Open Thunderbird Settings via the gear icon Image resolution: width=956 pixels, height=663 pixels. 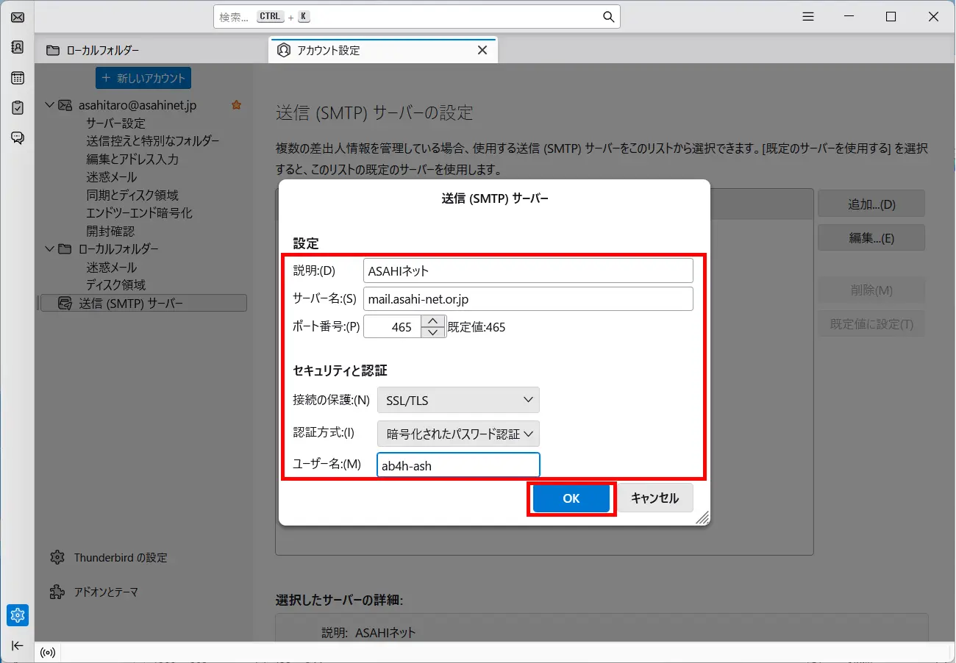click(x=17, y=615)
